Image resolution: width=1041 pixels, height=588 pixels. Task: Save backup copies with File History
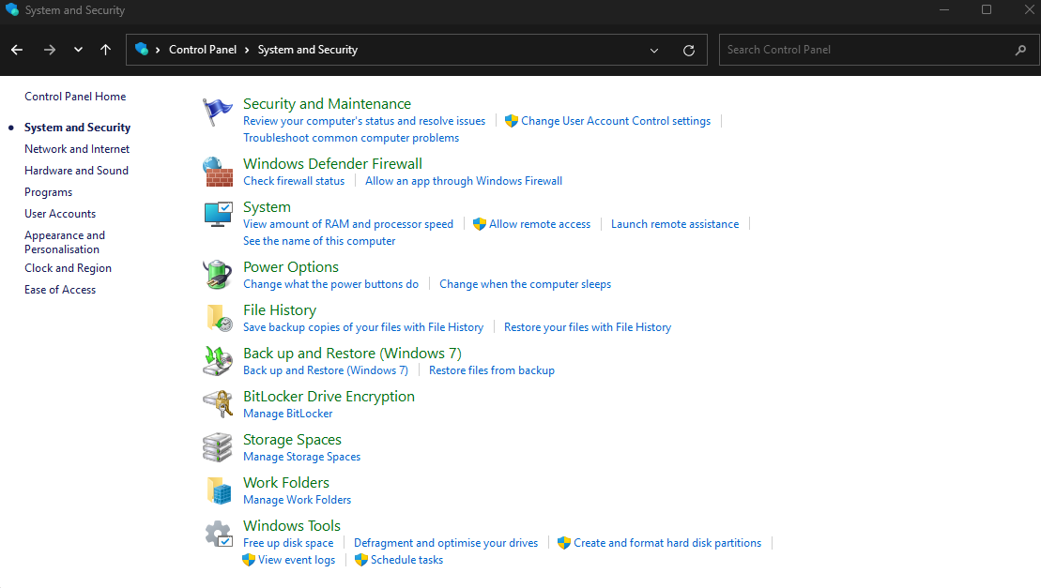click(x=363, y=326)
